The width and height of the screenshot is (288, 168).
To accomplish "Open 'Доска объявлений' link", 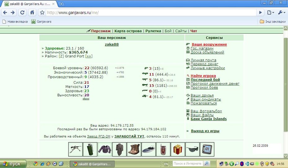I will pos(207,52).
